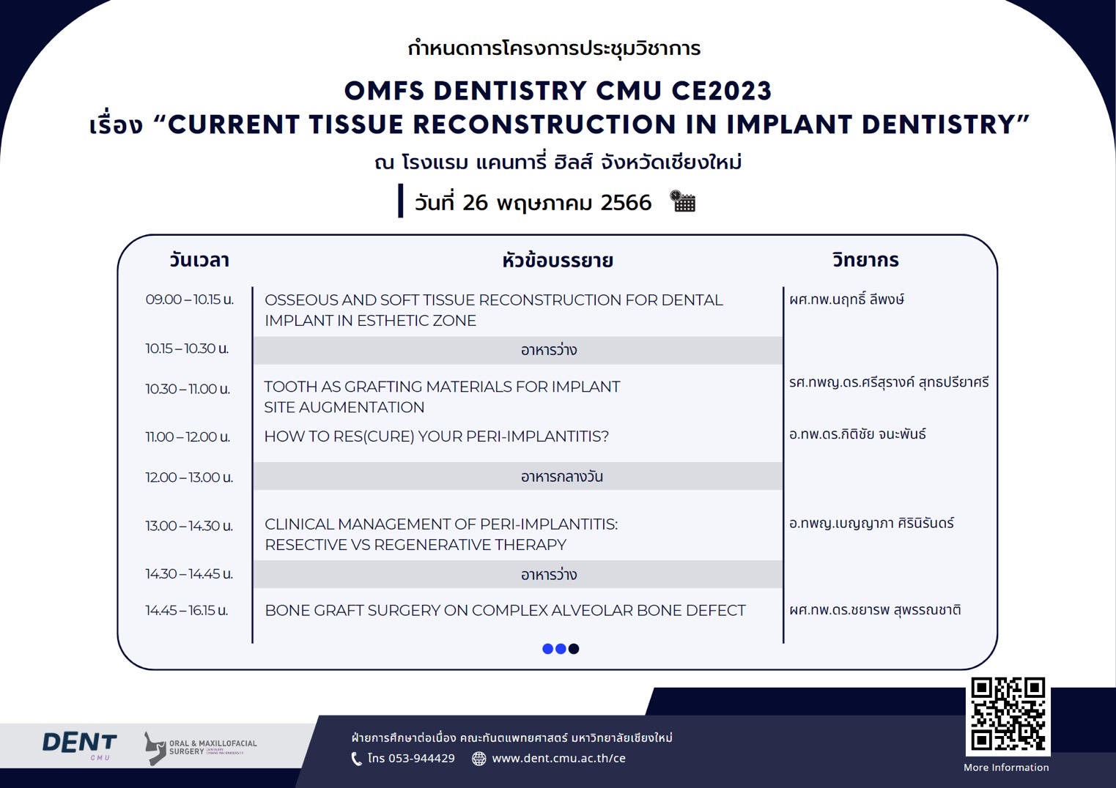Click the heading กำหนดการโครงการประชุมวิชาการ
This screenshot has height=788, width=1116.
pos(554,48)
